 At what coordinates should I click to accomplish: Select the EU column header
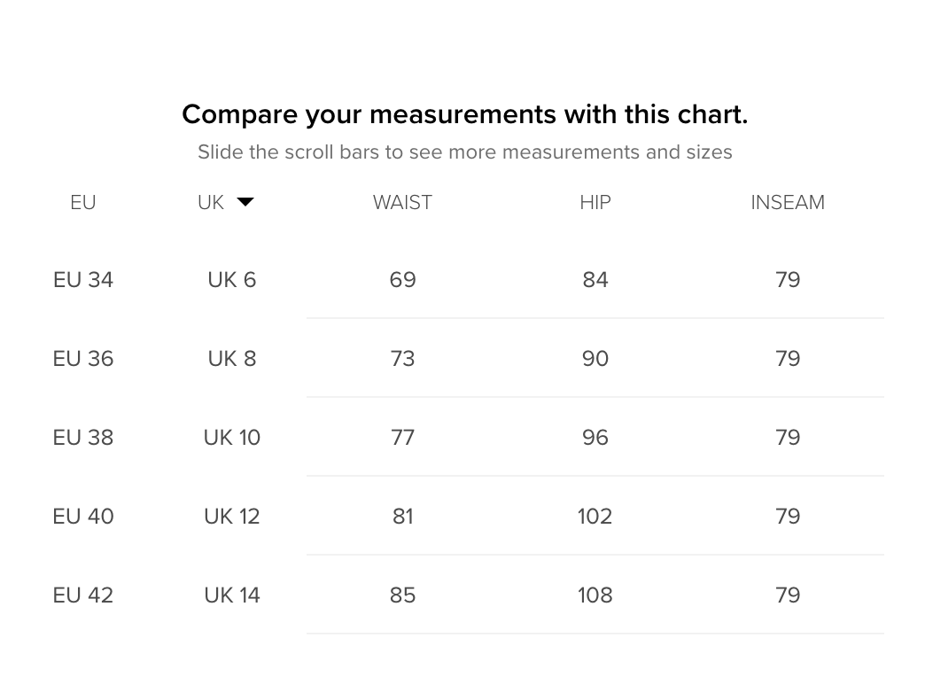[x=82, y=202]
